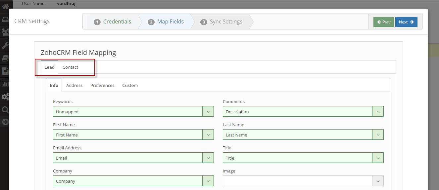439x190 pixels.
Task: Open the Inbox tray icon in sidebar
Action: pos(5,19)
